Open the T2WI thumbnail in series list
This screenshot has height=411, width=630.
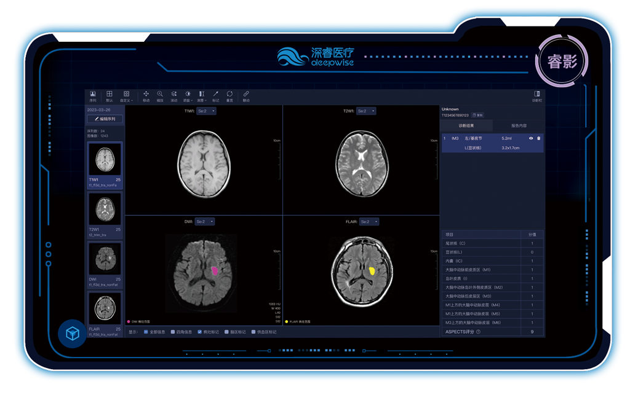(105, 215)
